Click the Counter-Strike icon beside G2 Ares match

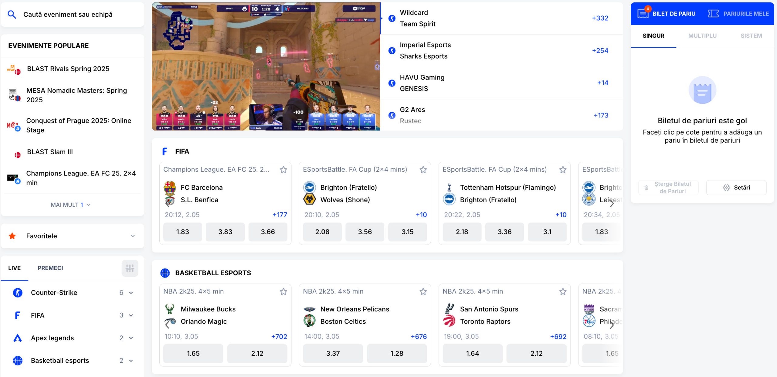click(x=392, y=115)
